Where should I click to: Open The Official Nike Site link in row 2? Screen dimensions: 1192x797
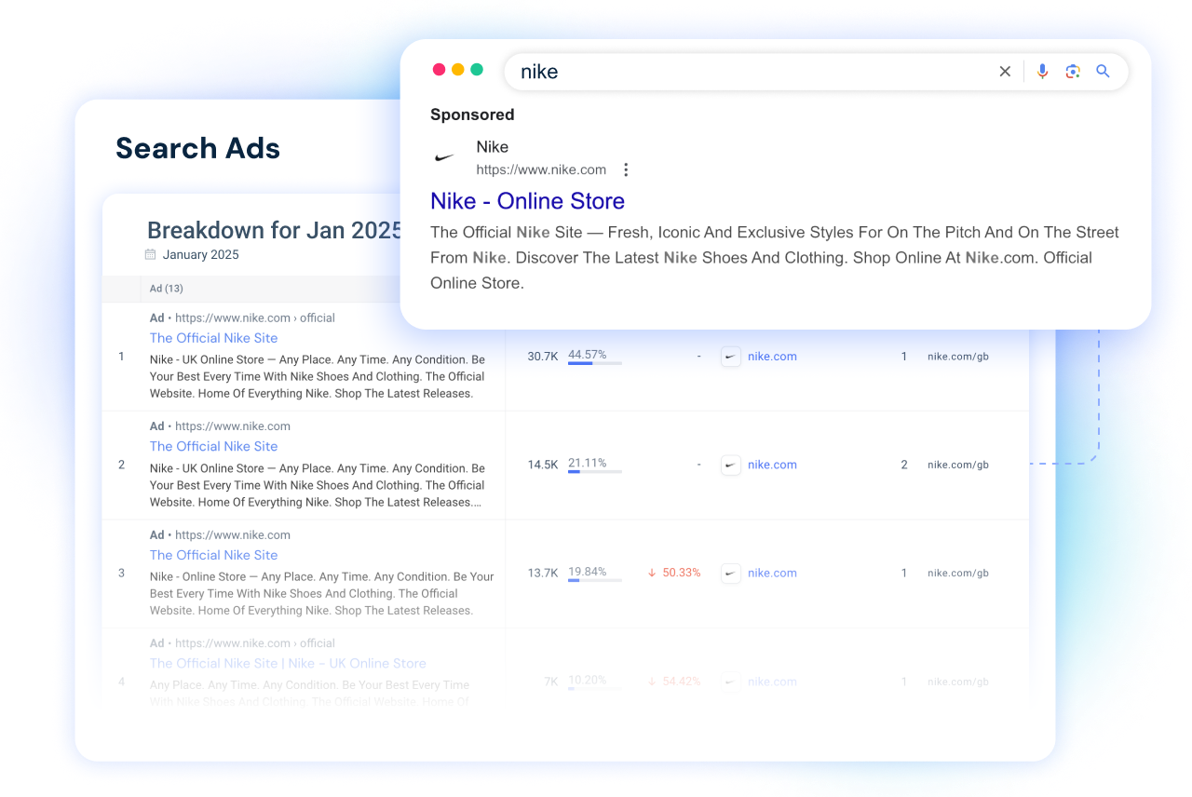point(213,446)
